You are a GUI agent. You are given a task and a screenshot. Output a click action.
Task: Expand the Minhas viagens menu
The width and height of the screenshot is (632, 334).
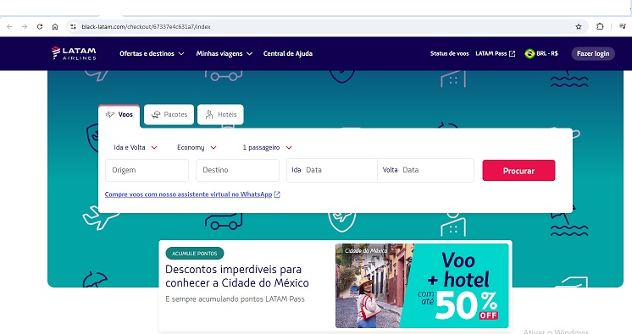pos(225,53)
